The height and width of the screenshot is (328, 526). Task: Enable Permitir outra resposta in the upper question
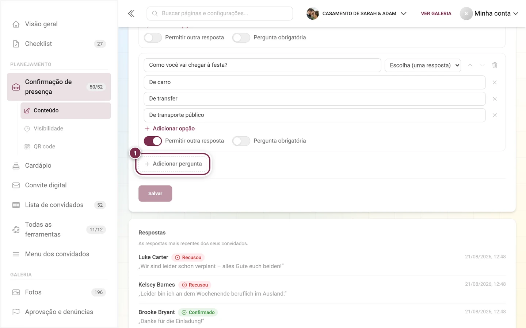point(153,38)
